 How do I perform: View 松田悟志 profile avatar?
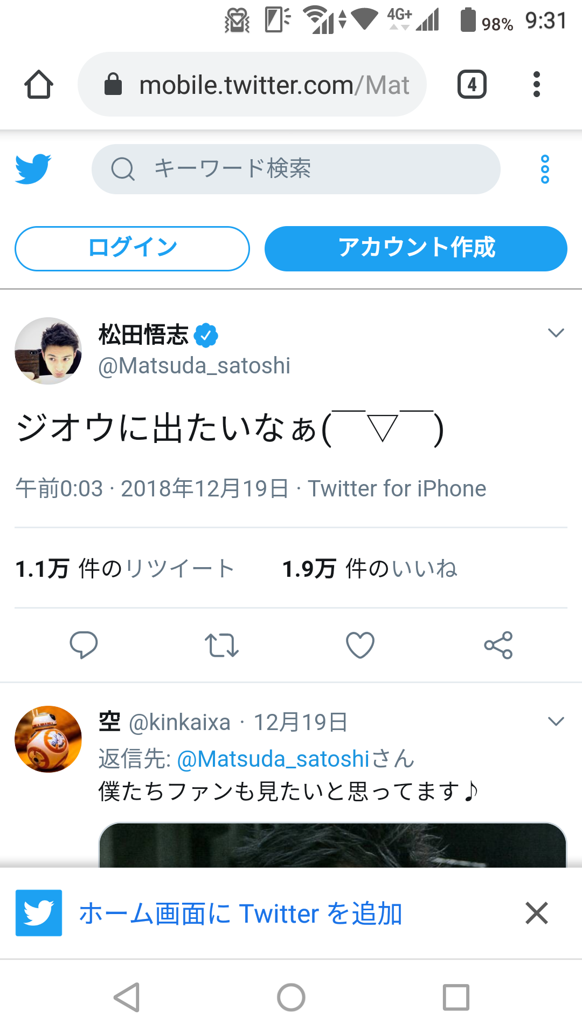point(48,351)
